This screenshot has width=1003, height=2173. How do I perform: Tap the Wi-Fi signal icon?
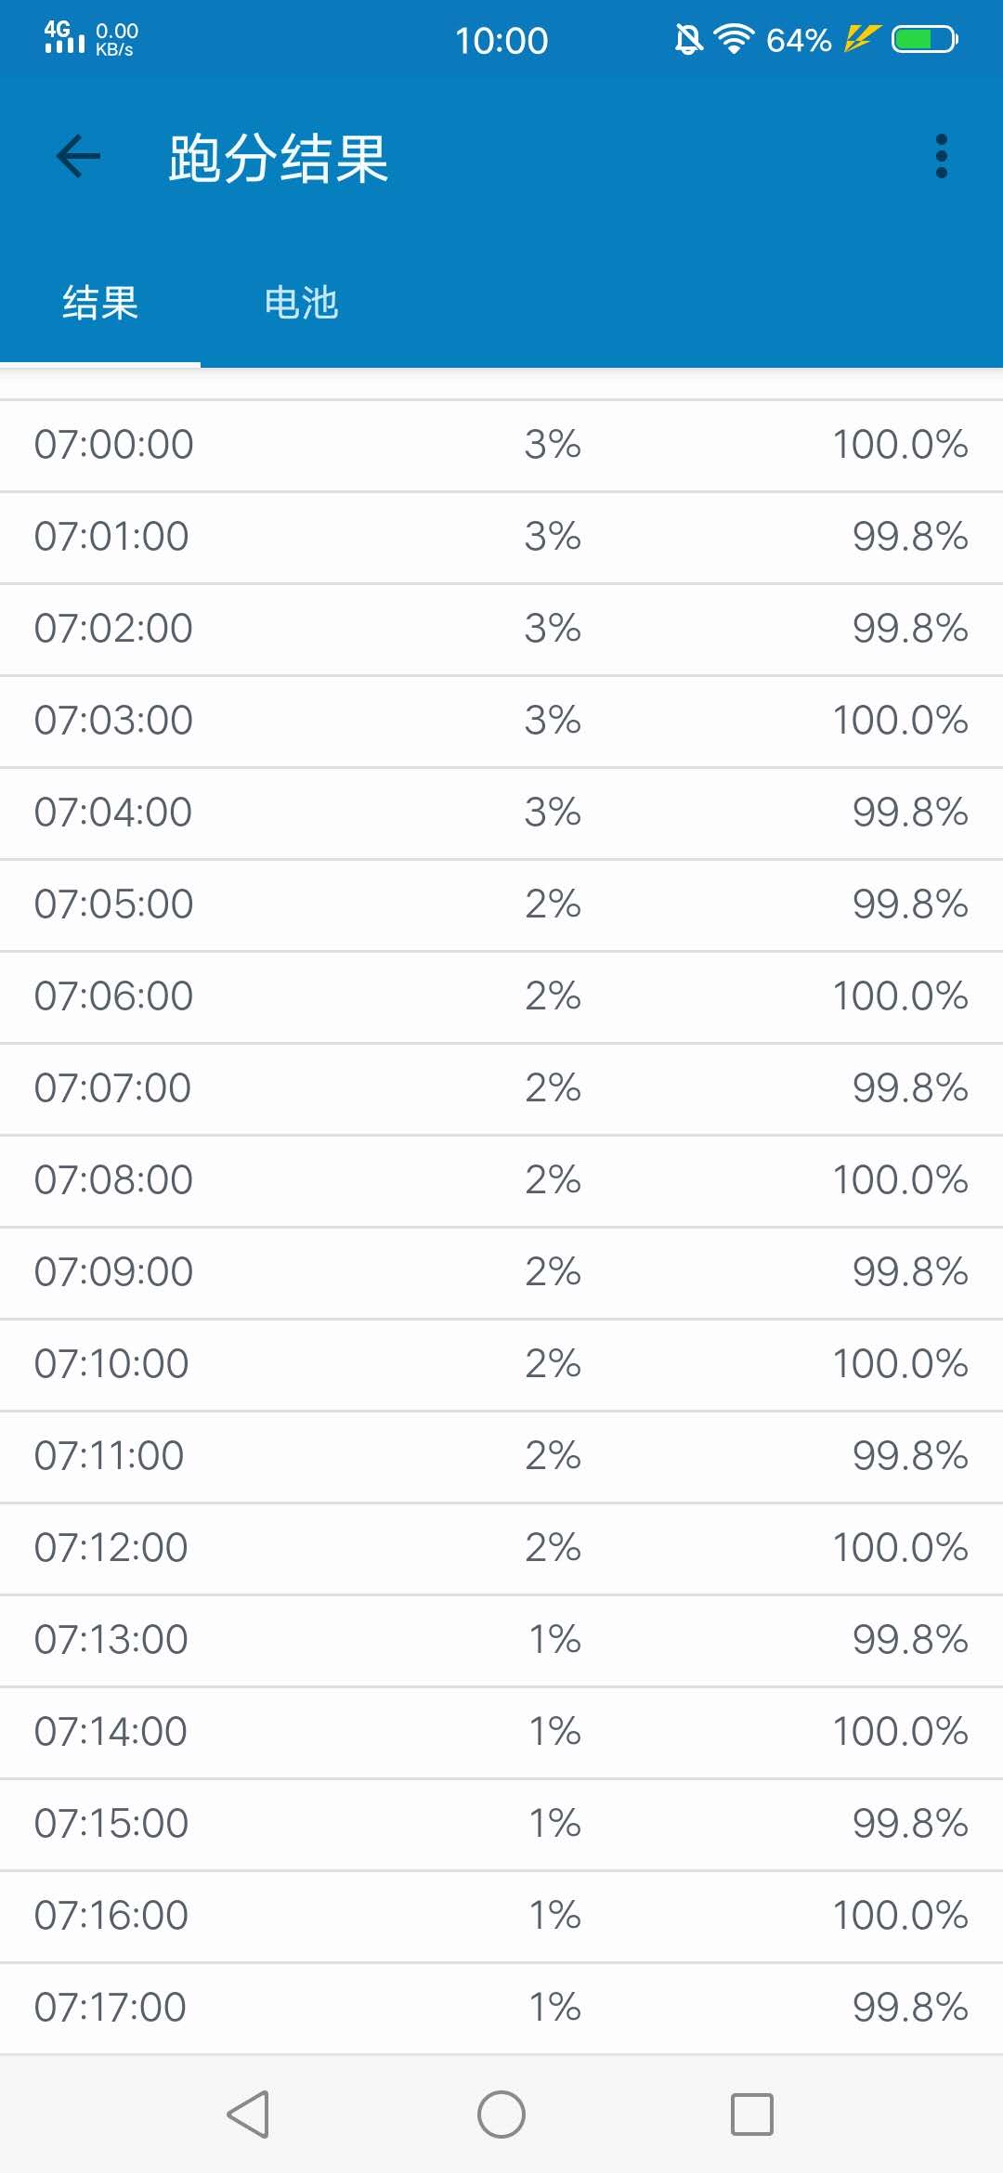(734, 39)
